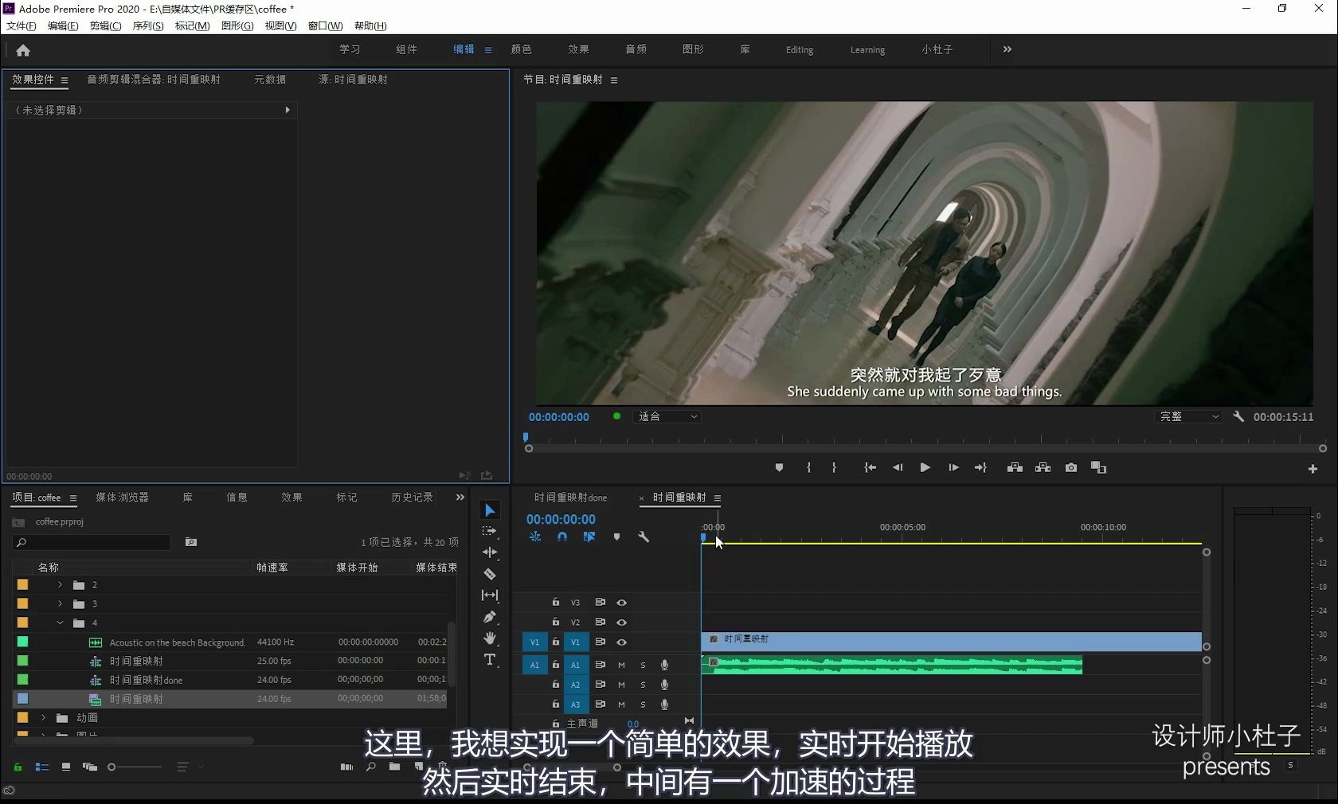Viewport: 1338px width, 804px height.
Task: Switch project panel to list view
Action: point(42,767)
